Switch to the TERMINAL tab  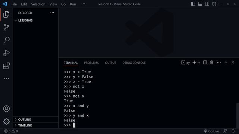pyautogui.click(x=71, y=63)
